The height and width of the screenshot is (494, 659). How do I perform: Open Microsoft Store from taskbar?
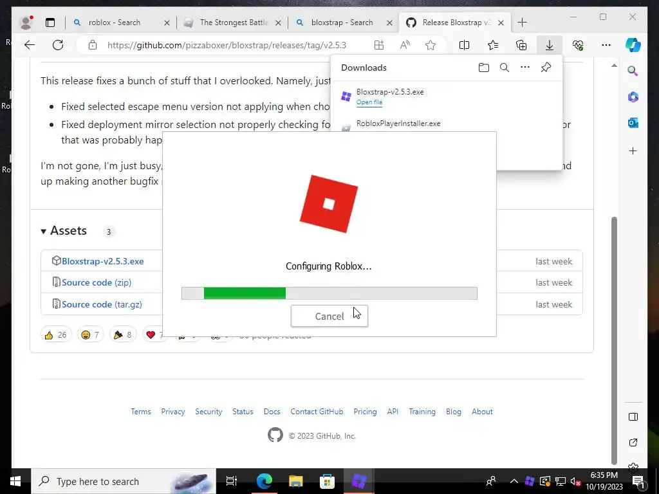click(x=327, y=481)
